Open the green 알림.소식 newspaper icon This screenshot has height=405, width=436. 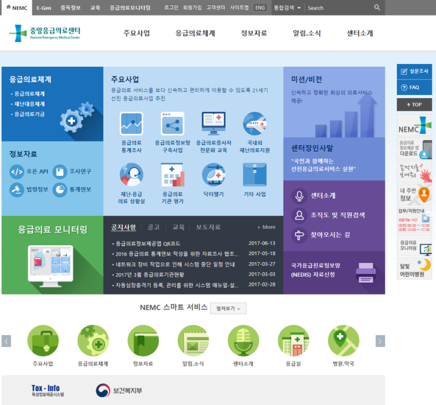pos(193,340)
